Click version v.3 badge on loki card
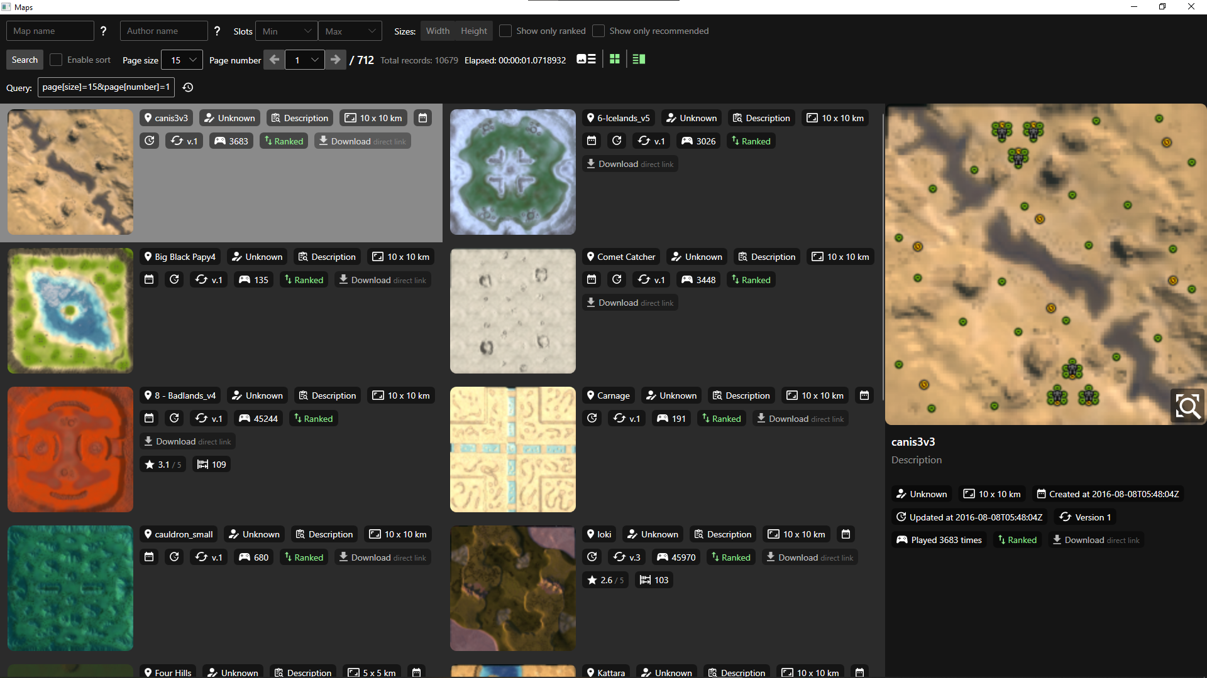The width and height of the screenshot is (1207, 678). (x=627, y=557)
